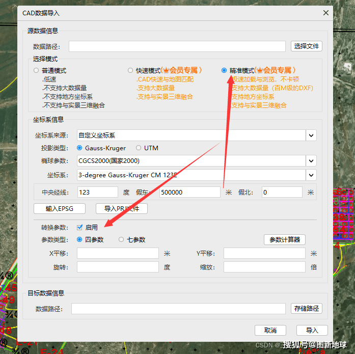Click the 中央经线 input field
355x354 pixels.
(x=97, y=193)
